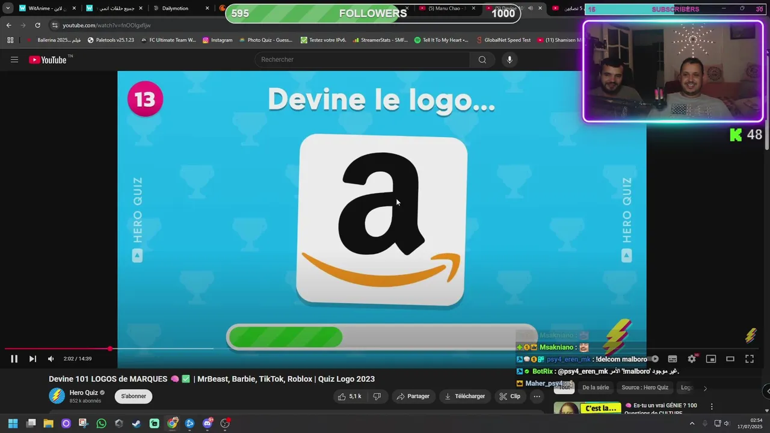The width and height of the screenshot is (770, 433).
Task: Toggle subtitles in the video player
Action: point(673,359)
